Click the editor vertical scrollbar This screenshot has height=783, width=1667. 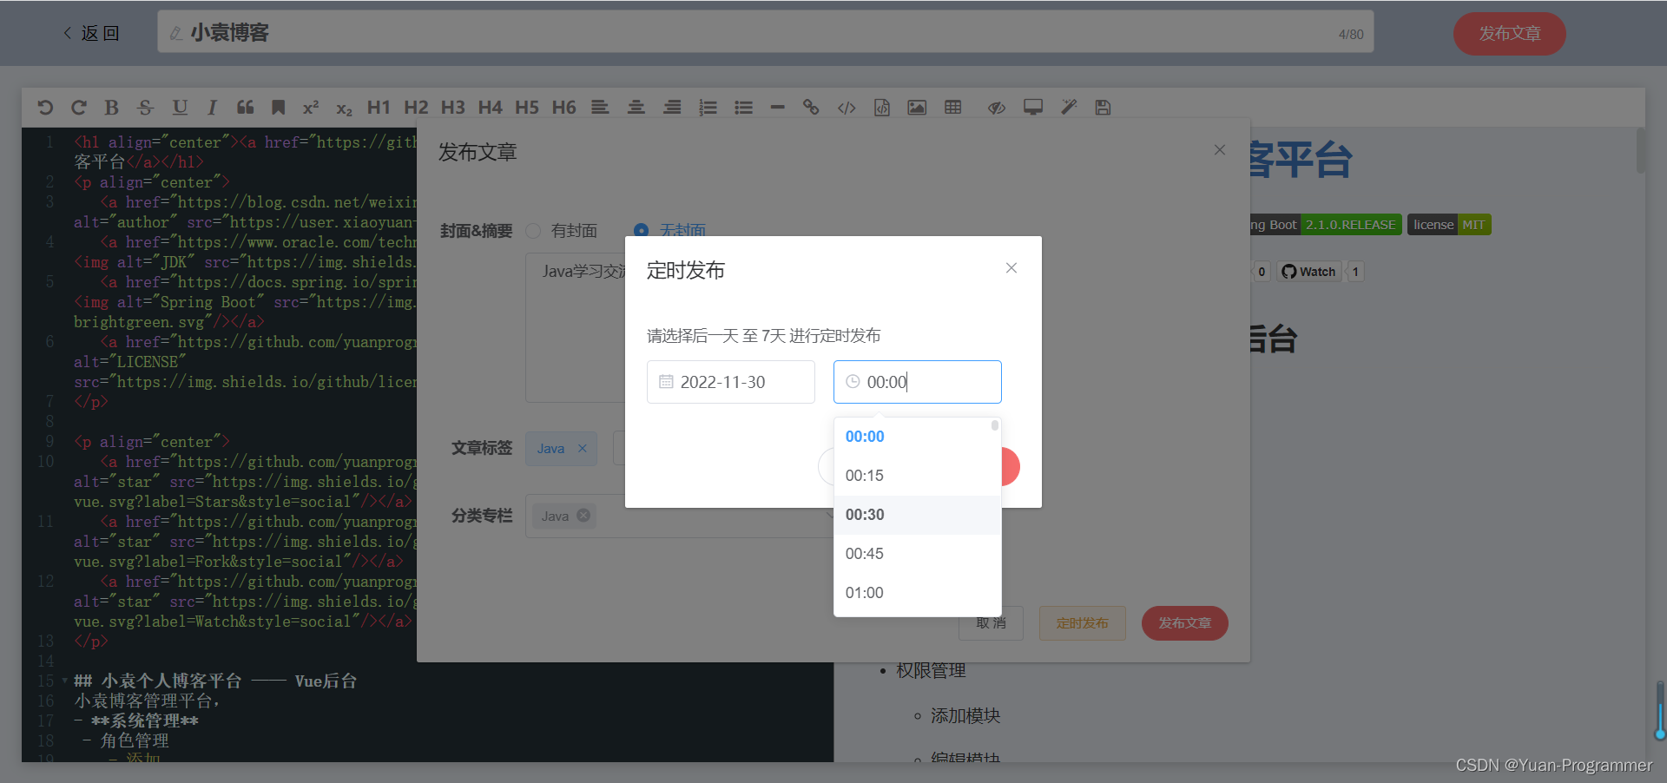click(x=1640, y=150)
